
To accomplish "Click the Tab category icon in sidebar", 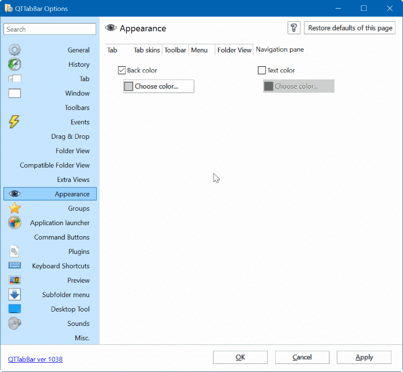I will (14, 78).
